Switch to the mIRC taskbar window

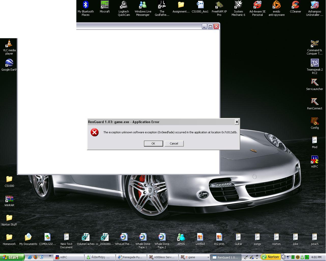(68, 257)
